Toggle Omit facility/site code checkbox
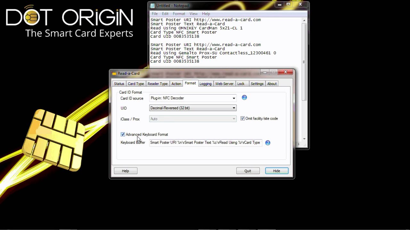The image size is (410, 230). 242,119
